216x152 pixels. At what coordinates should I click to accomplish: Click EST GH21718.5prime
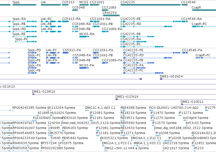[x=176, y=143]
